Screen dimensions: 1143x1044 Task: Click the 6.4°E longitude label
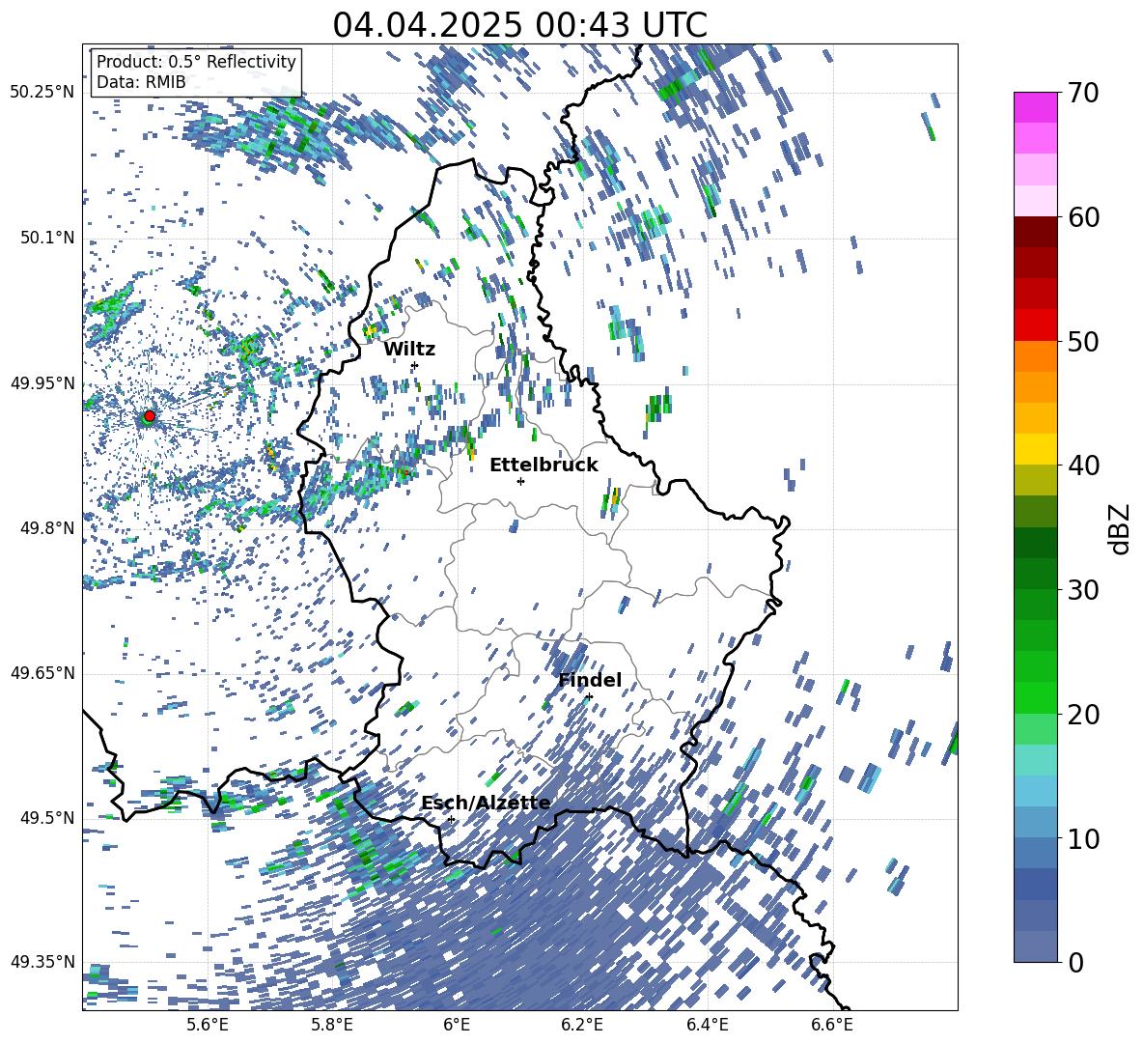[x=708, y=1025]
